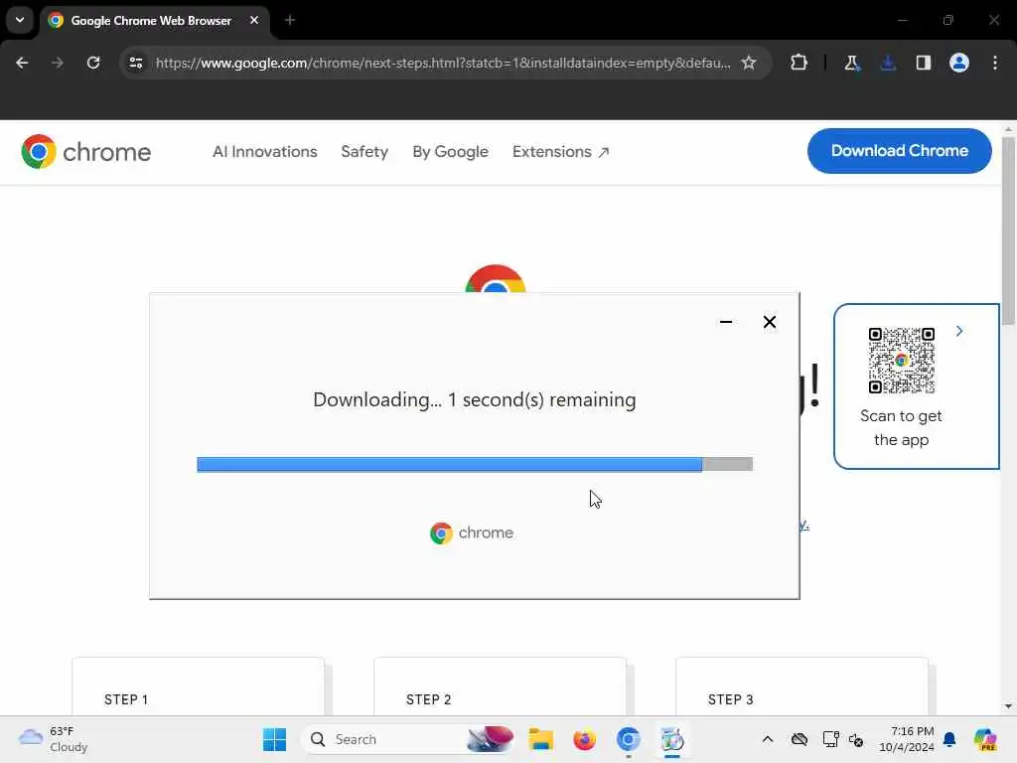Open the clock showing 7:16 PM
This screenshot has width=1017, height=763.
[906, 739]
